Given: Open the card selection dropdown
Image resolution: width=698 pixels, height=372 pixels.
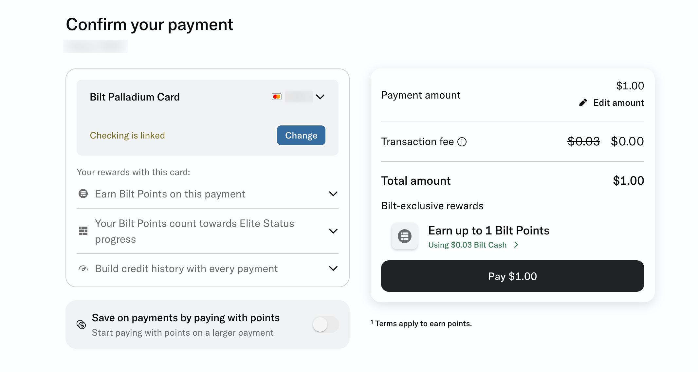Looking at the screenshot, I should point(321,97).
